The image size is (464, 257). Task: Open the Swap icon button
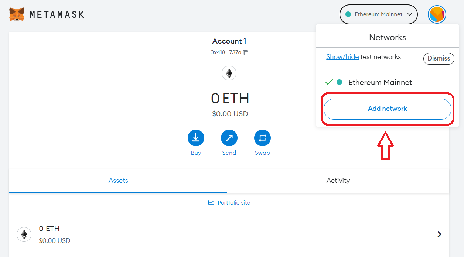click(262, 138)
